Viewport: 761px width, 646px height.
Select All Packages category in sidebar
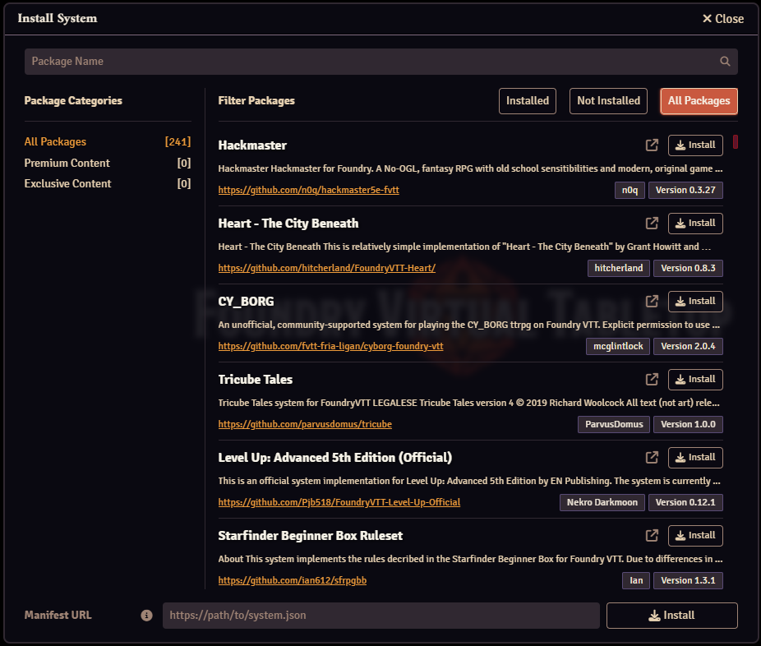click(x=108, y=141)
